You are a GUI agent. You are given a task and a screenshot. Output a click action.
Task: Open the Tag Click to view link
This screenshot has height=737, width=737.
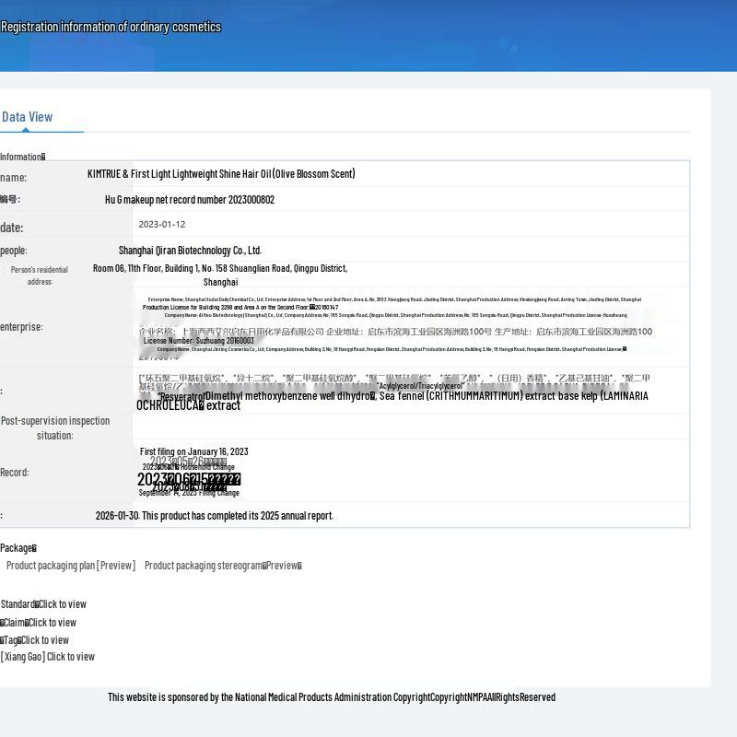[x=34, y=639]
